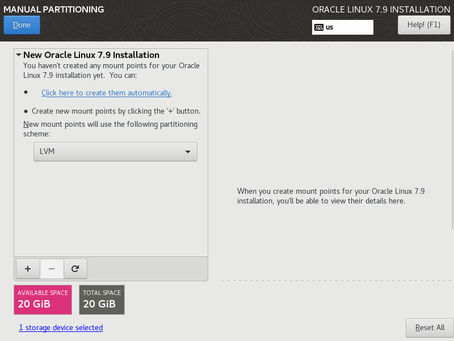
Task: Click the vertical scrollbar on the right panel
Action: click(x=452, y=139)
